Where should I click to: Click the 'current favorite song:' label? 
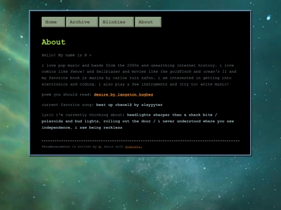coord(68,105)
